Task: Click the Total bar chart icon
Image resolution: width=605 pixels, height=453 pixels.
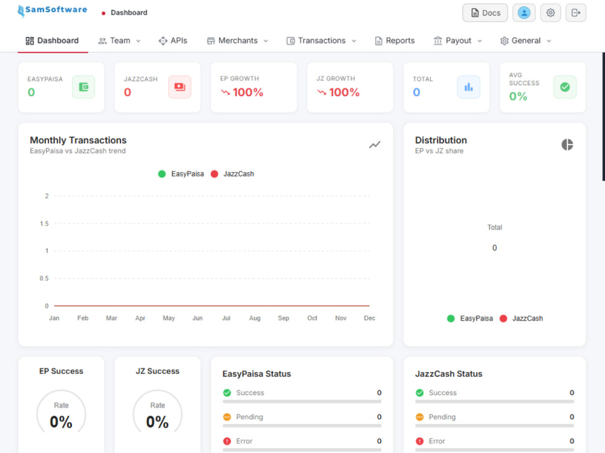Action: [x=468, y=87]
